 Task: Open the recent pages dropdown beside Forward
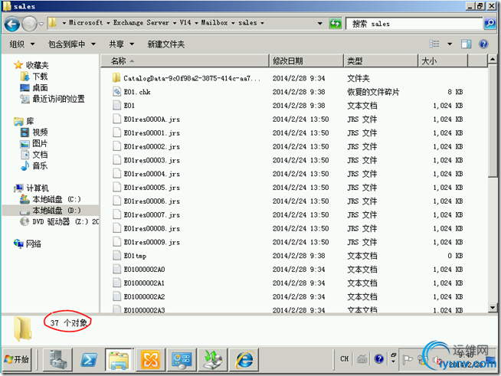pyautogui.click(x=41, y=24)
